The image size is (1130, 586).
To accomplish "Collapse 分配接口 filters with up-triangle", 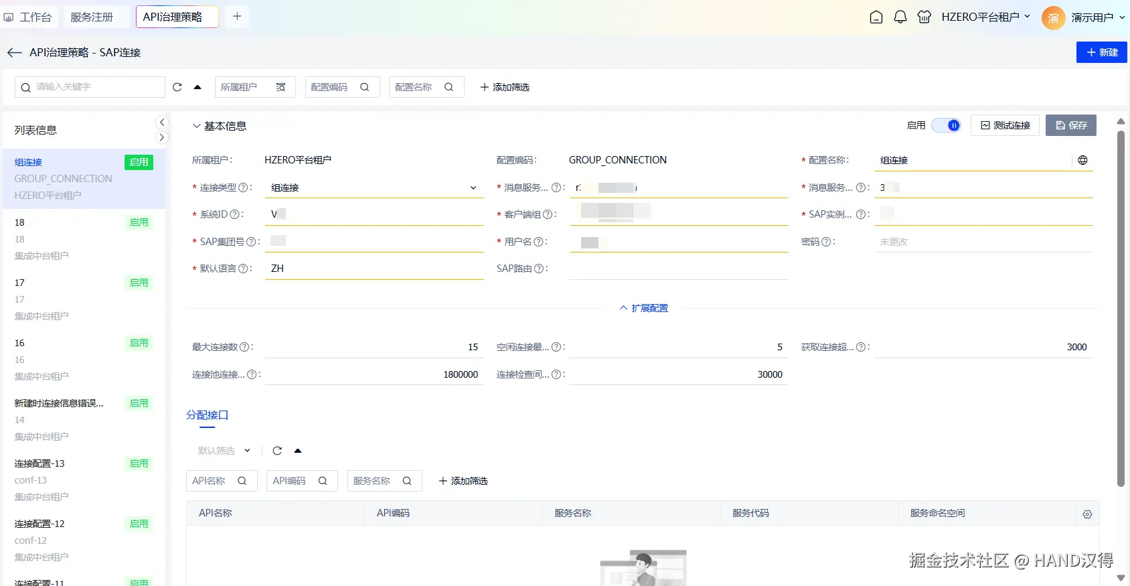I will (x=298, y=451).
